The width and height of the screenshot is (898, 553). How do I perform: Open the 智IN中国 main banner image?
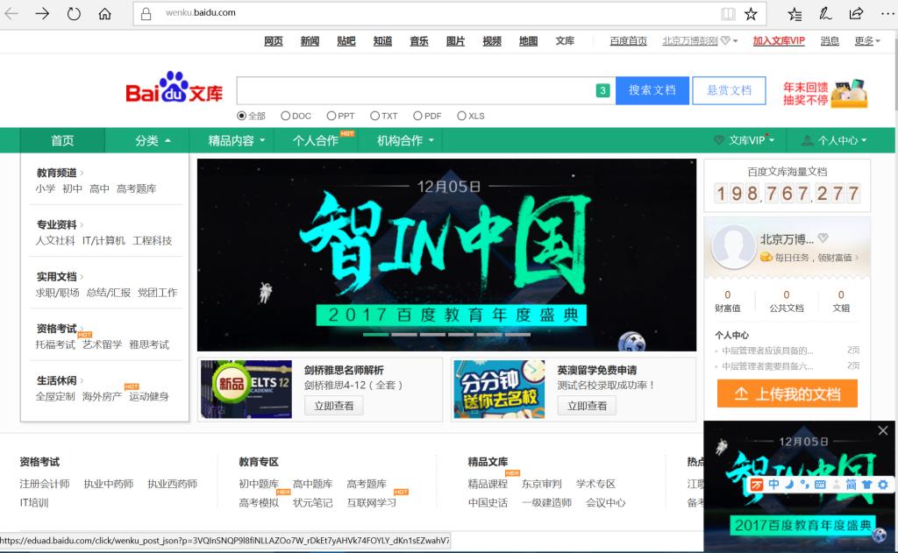446,255
